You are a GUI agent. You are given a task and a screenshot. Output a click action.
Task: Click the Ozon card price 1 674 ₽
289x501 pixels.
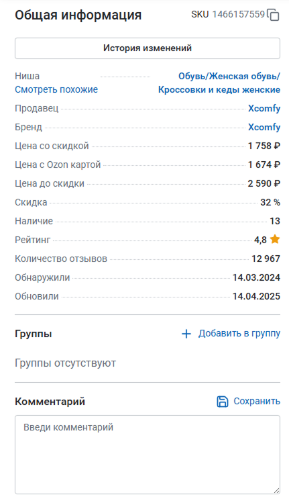tap(264, 165)
